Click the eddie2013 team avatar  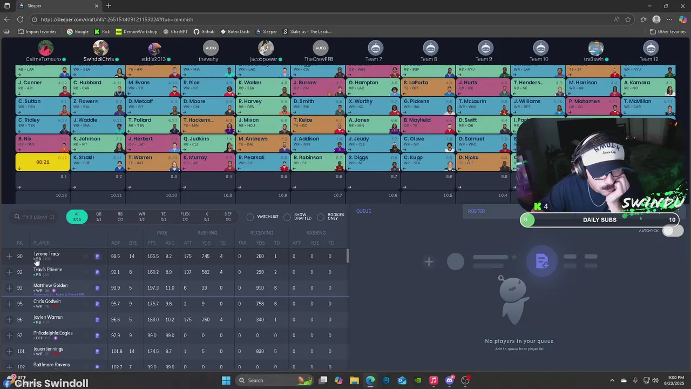click(155, 48)
